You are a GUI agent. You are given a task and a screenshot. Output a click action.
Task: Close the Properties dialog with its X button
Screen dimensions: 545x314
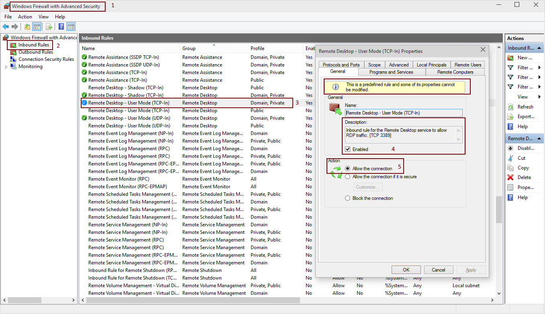[x=483, y=50]
